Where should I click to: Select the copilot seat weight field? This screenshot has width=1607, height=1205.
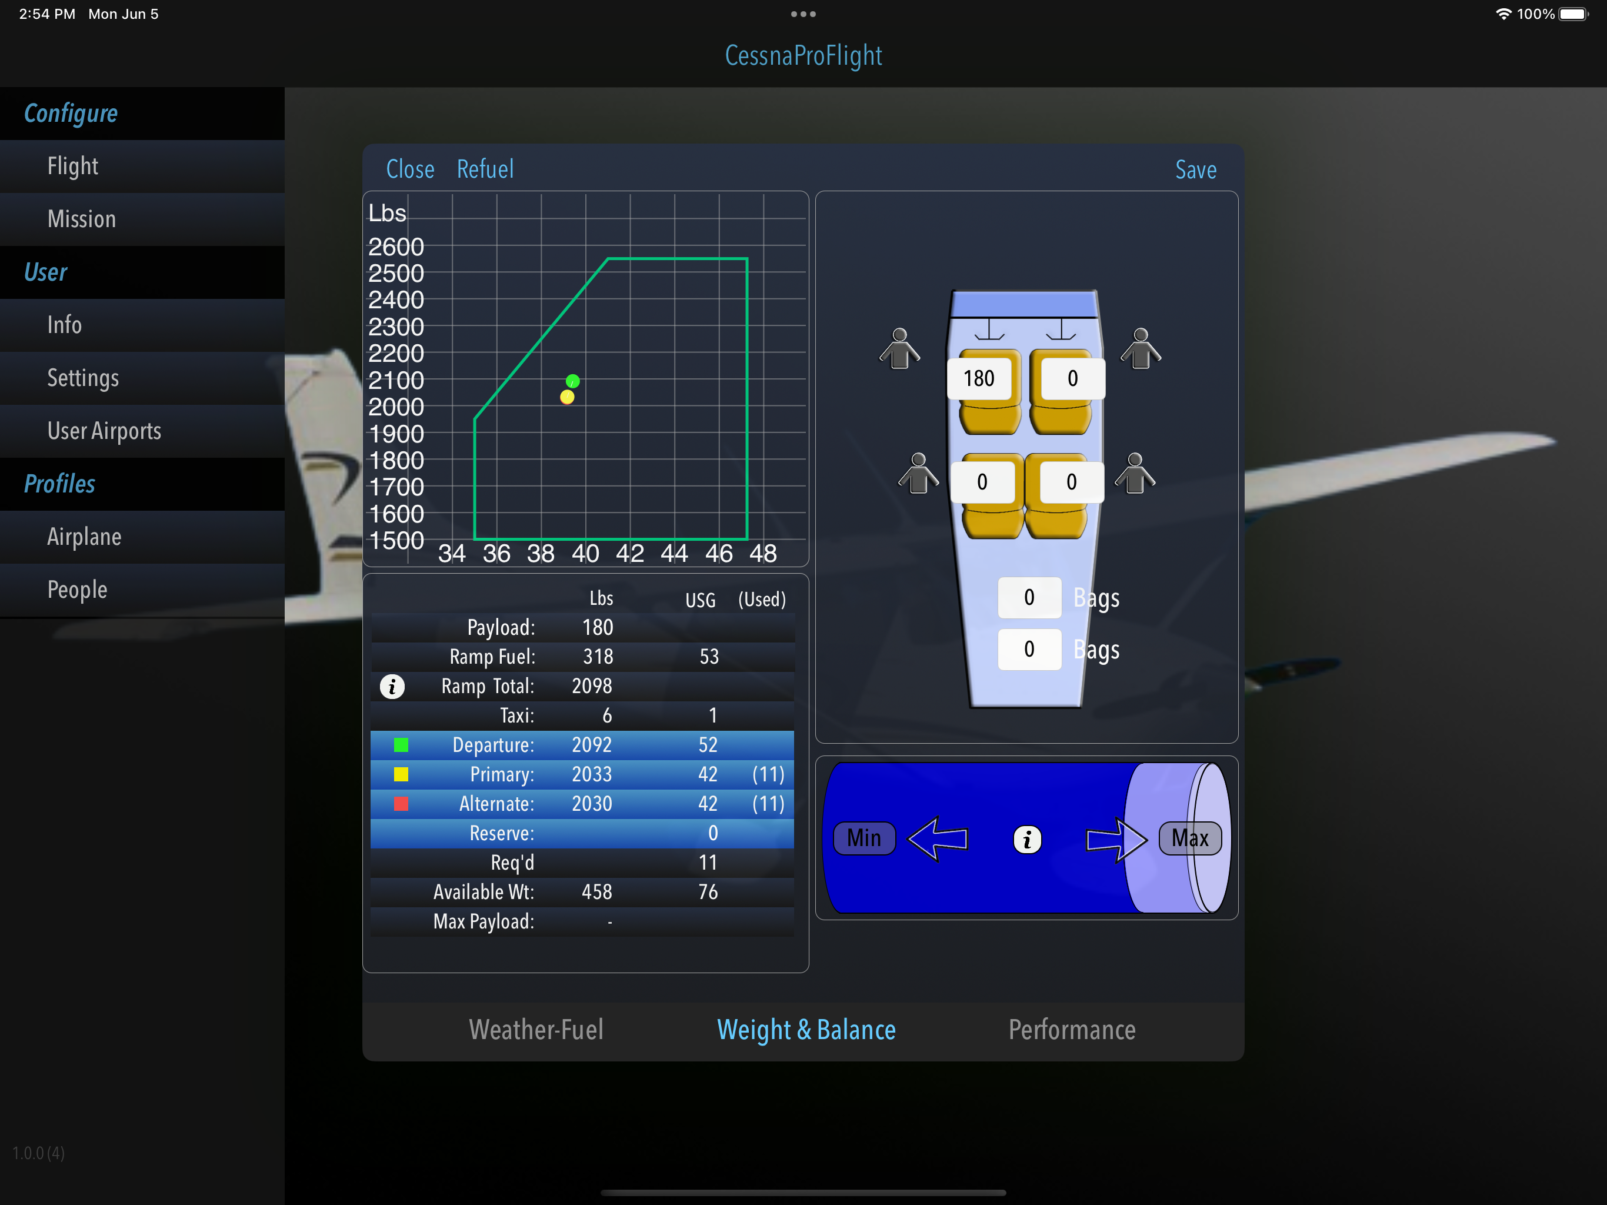[1072, 378]
